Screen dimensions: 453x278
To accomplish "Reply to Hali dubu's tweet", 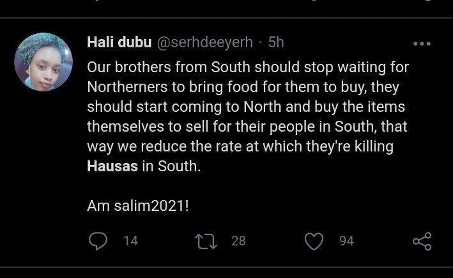I will click(x=98, y=241).
